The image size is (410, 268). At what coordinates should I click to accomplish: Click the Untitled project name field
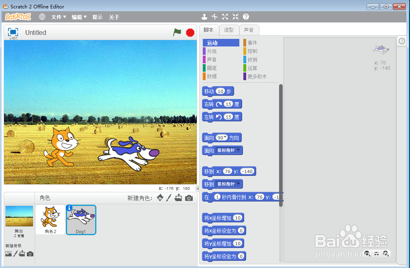36,32
